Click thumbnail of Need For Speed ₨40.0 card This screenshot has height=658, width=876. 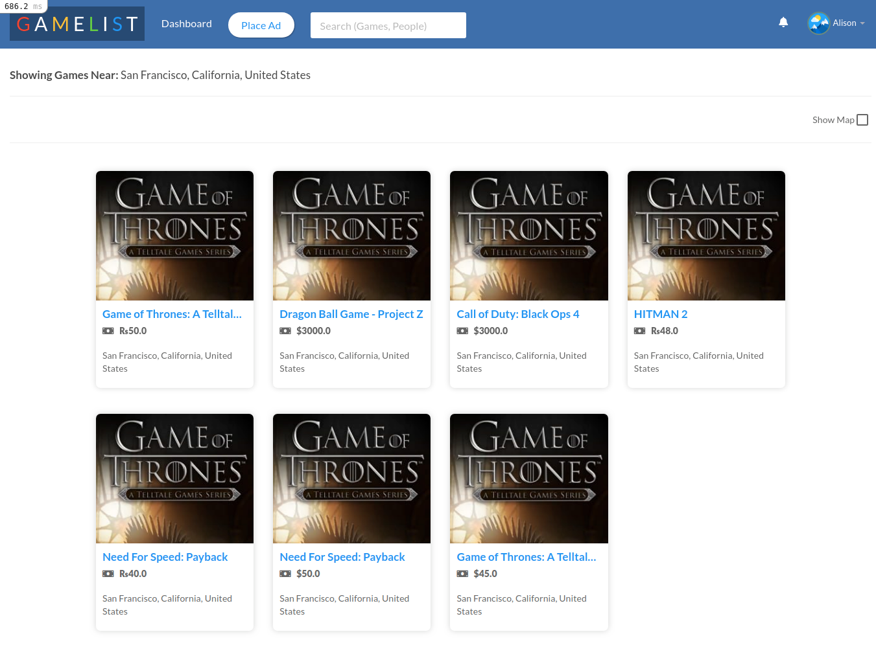tap(174, 479)
